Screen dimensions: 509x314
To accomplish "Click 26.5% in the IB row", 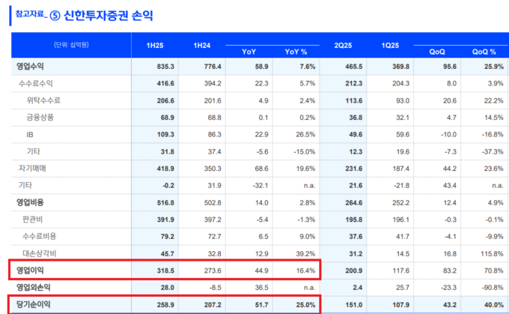I will click(305, 135).
